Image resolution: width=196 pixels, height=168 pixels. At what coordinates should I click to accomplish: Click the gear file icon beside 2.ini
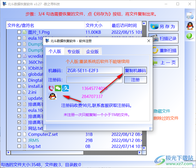(x=24, y=92)
